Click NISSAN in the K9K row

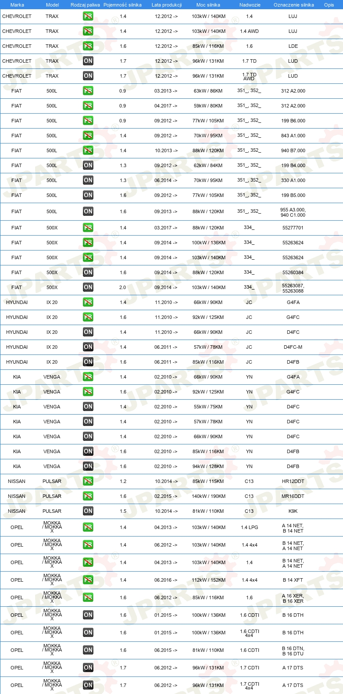coord(17,511)
